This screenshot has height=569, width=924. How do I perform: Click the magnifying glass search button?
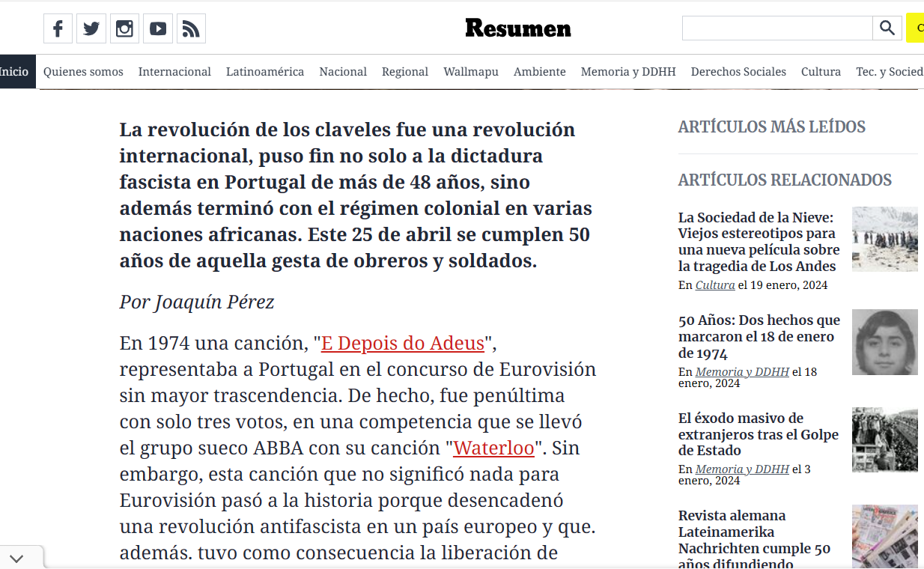pos(887,28)
